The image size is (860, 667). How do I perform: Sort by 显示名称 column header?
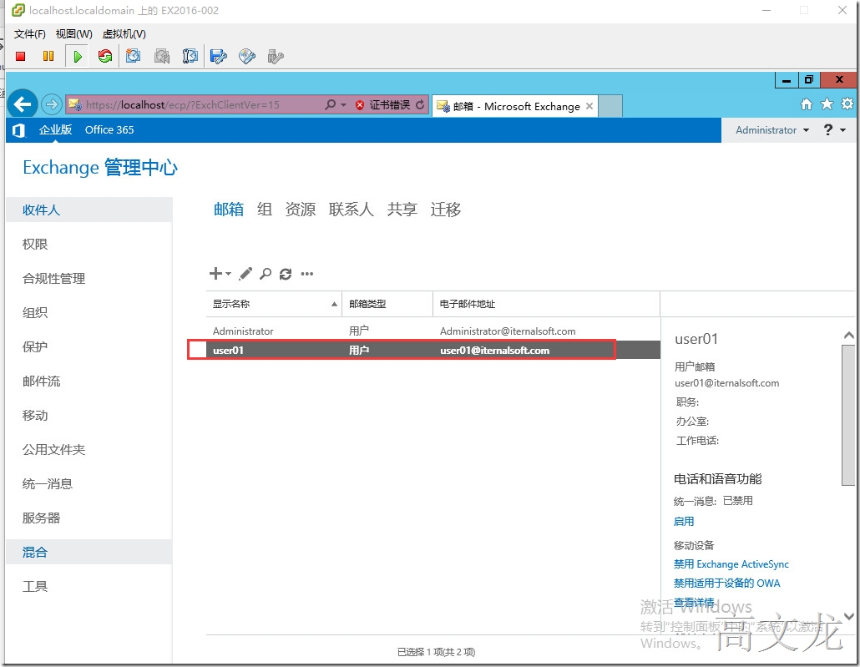[x=274, y=304]
